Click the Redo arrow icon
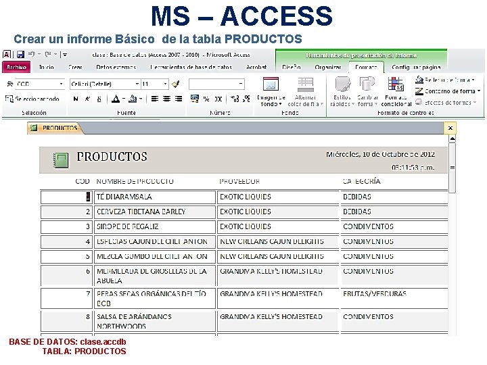 pos(48,54)
